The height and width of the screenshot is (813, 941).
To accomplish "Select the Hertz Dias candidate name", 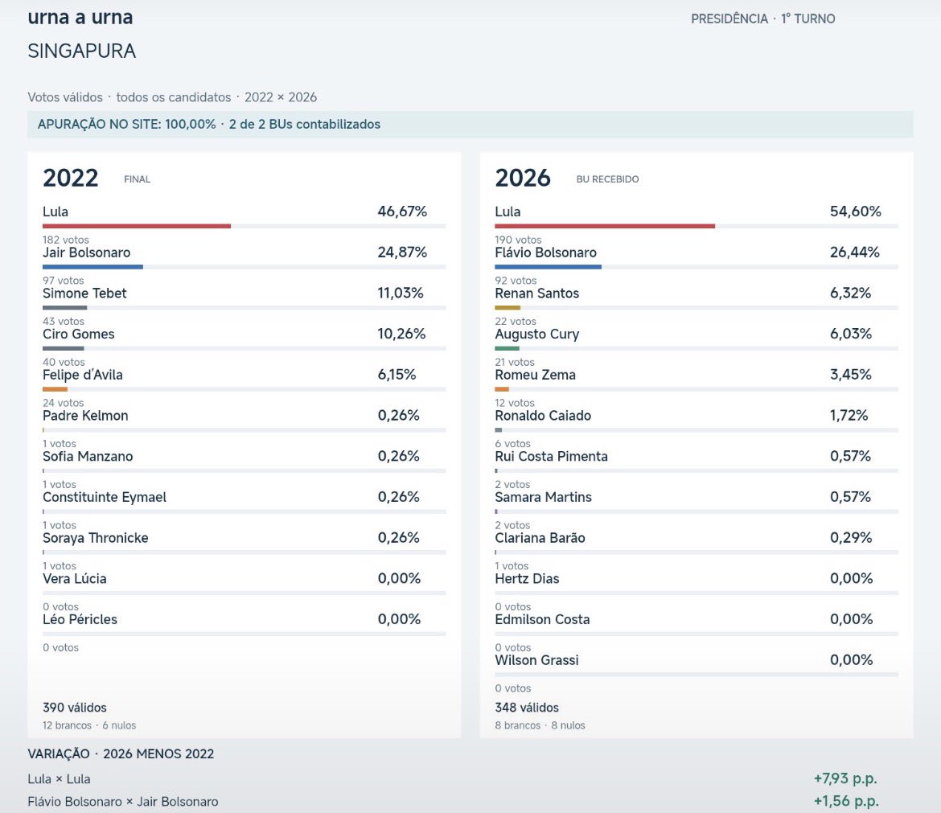I will click(527, 579).
